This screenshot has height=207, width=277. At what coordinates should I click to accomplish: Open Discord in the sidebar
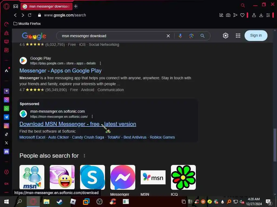6,151
